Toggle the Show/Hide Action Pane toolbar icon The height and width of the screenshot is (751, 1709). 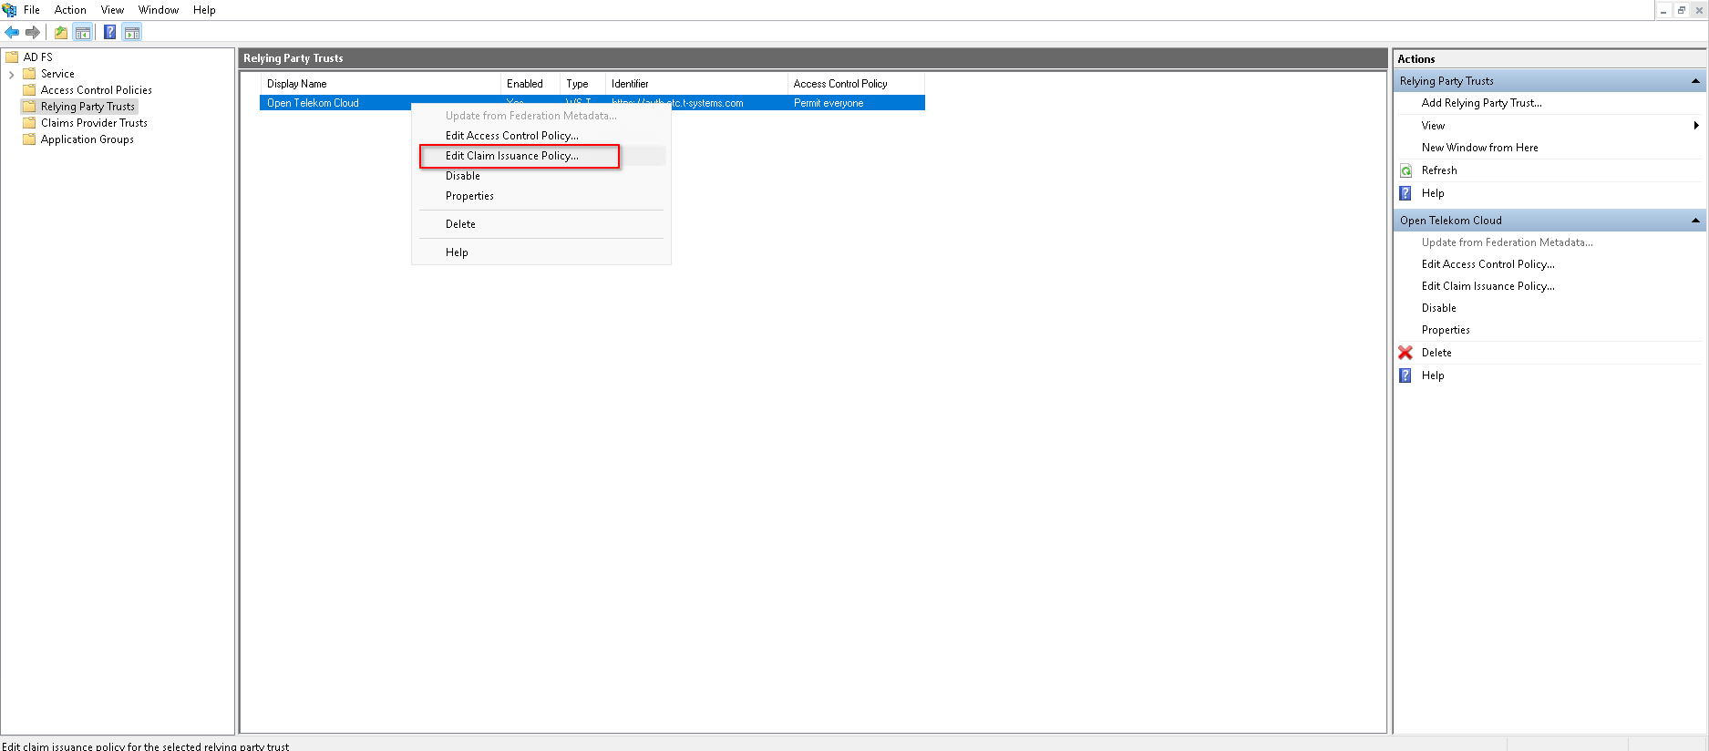coord(132,33)
